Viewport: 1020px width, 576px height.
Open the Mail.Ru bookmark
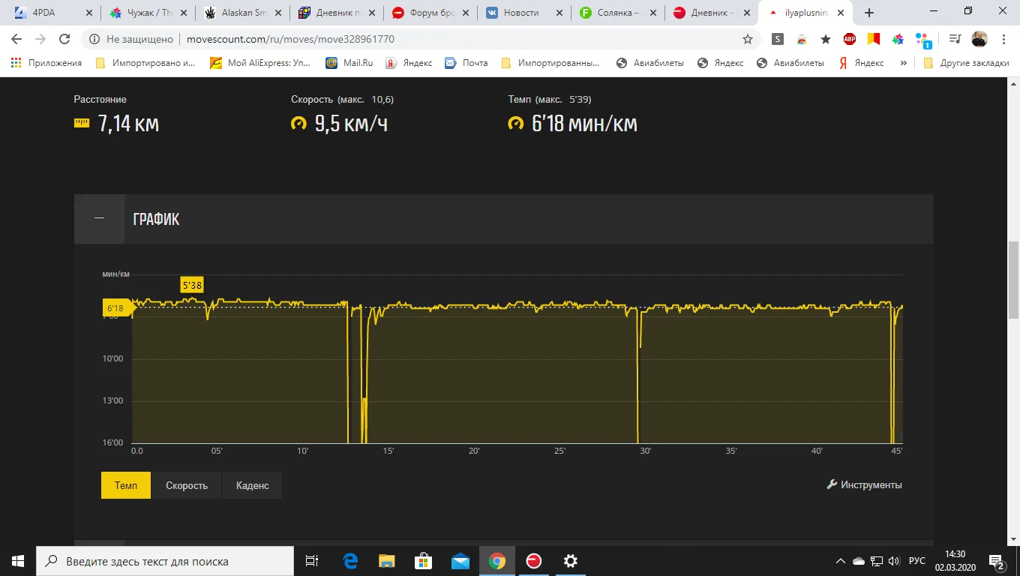pyautogui.click(x=349, y=63)
